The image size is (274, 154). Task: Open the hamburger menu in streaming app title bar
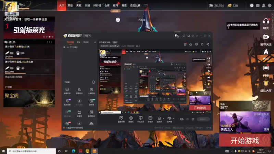tap(197, 36)
